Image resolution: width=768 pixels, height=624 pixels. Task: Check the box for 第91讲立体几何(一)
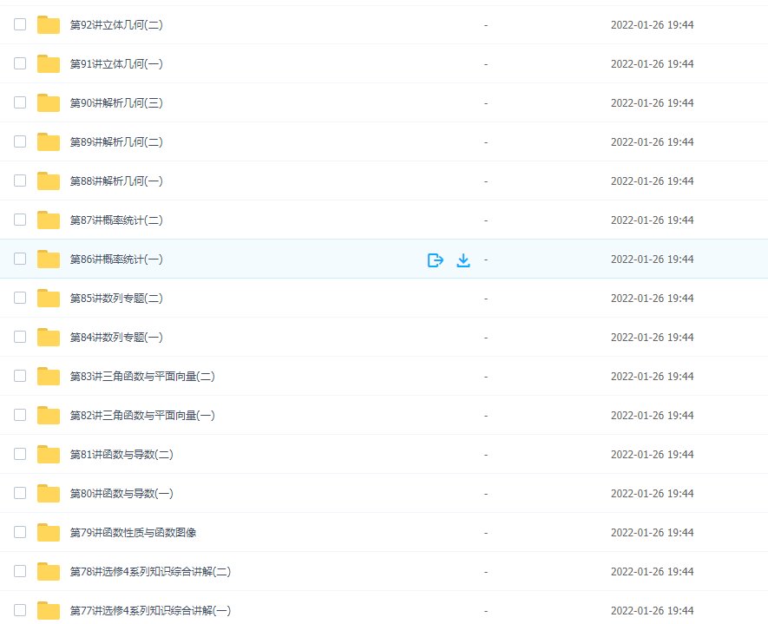(x=20, y=63)
